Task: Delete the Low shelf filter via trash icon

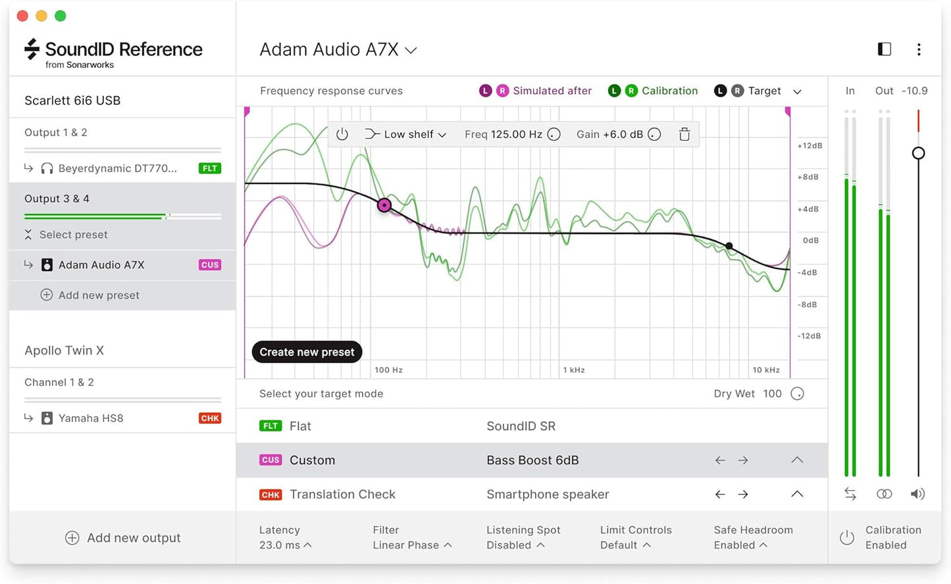Action: [684, 134]
